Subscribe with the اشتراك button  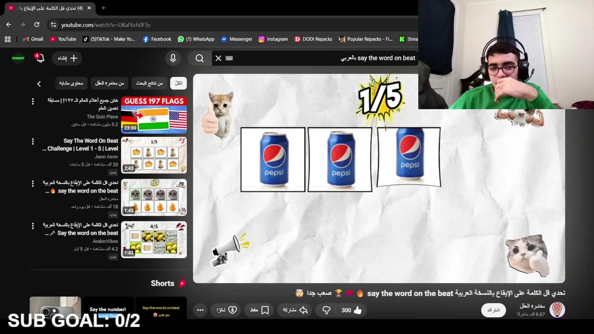[493, 310]
